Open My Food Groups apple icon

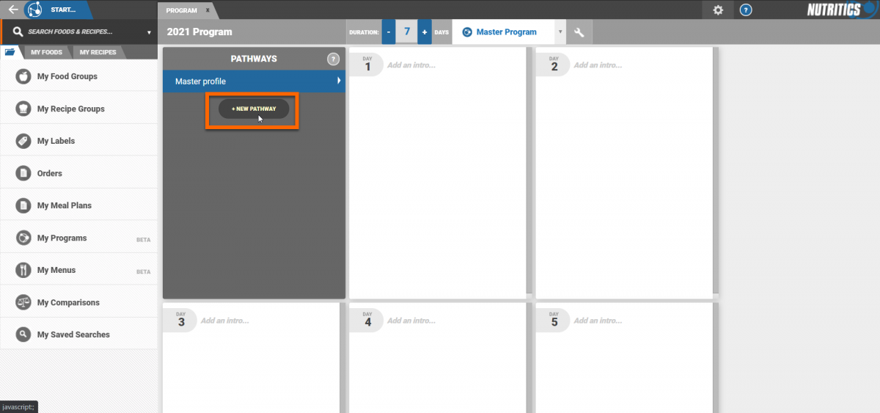point(23,76)
